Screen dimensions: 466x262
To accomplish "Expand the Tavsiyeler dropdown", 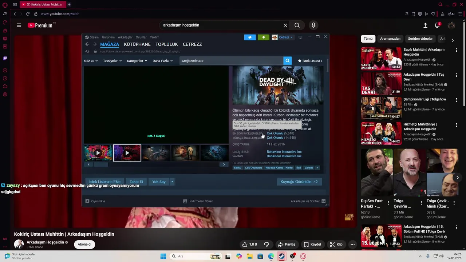I will pyautogui.click(x=112, y=61).
